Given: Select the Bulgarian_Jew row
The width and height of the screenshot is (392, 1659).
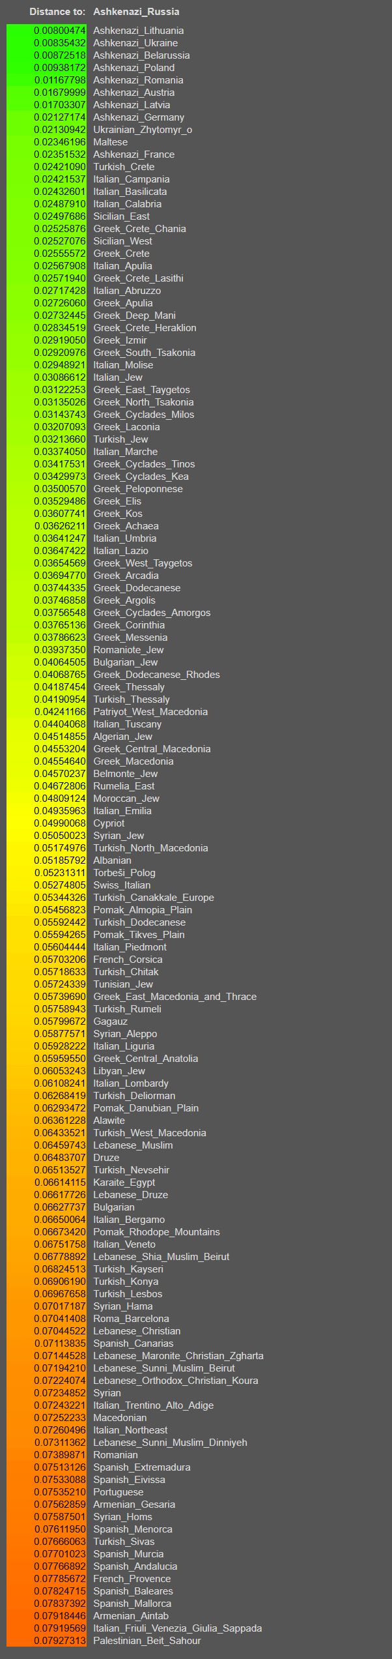Looking at the screenshot, I should tap(125, 662).
